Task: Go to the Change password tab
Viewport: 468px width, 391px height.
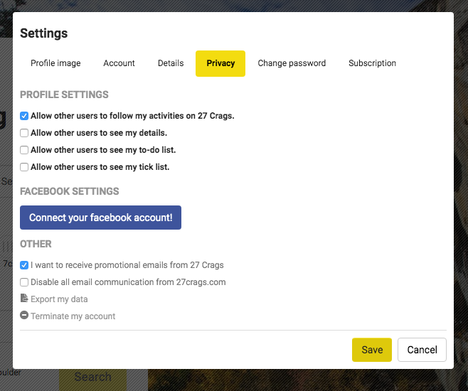Action: point(292,63)
